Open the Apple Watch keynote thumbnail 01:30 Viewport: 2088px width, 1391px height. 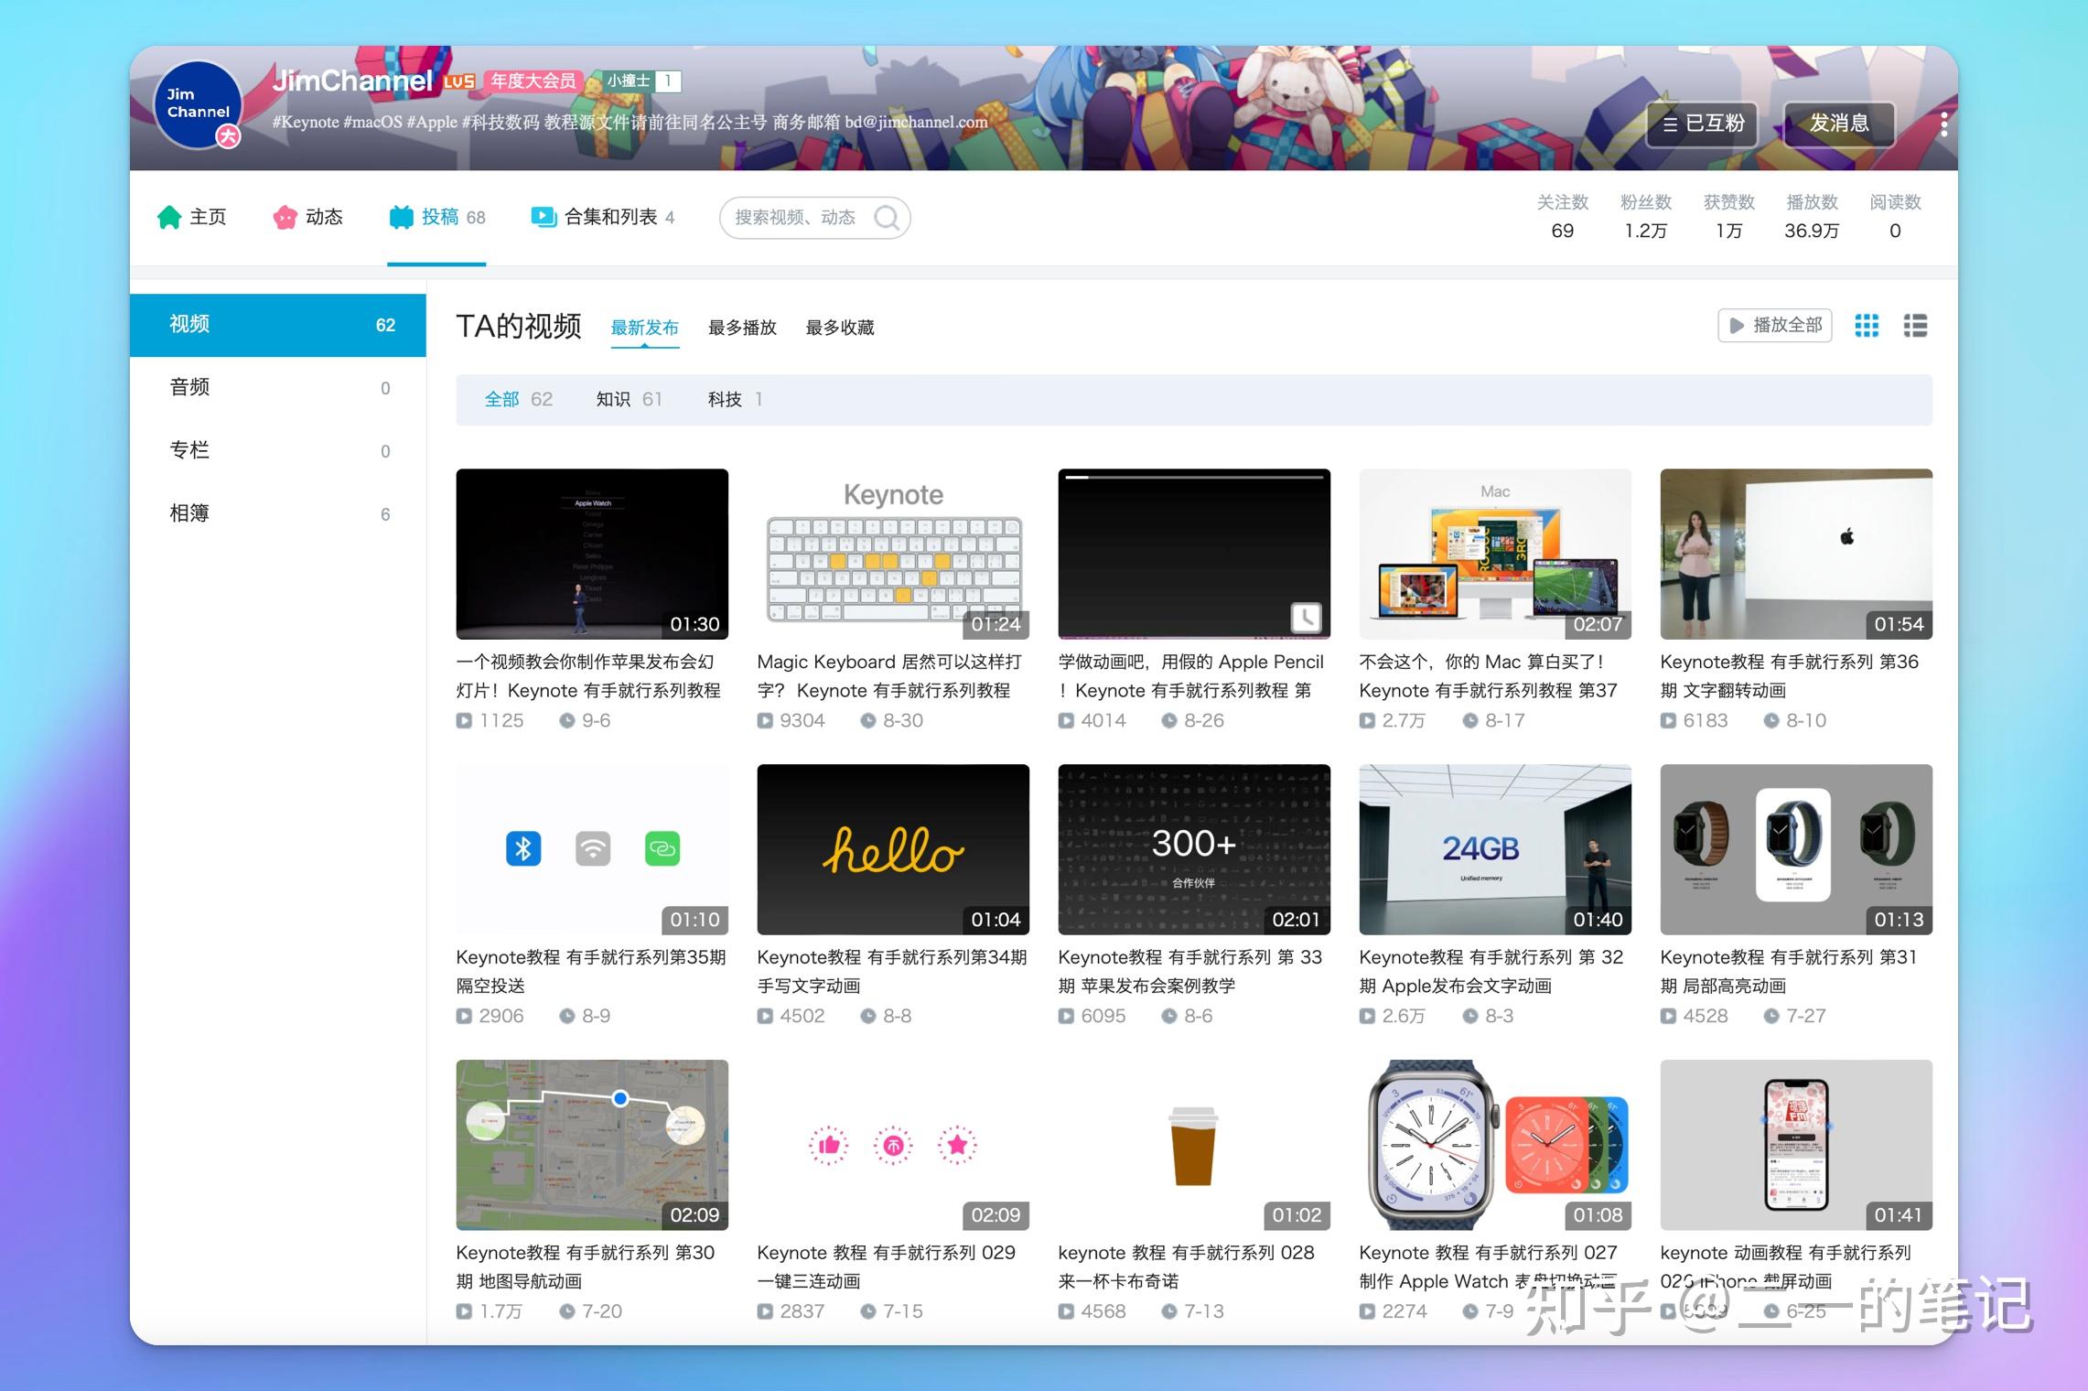click(592, 554)
